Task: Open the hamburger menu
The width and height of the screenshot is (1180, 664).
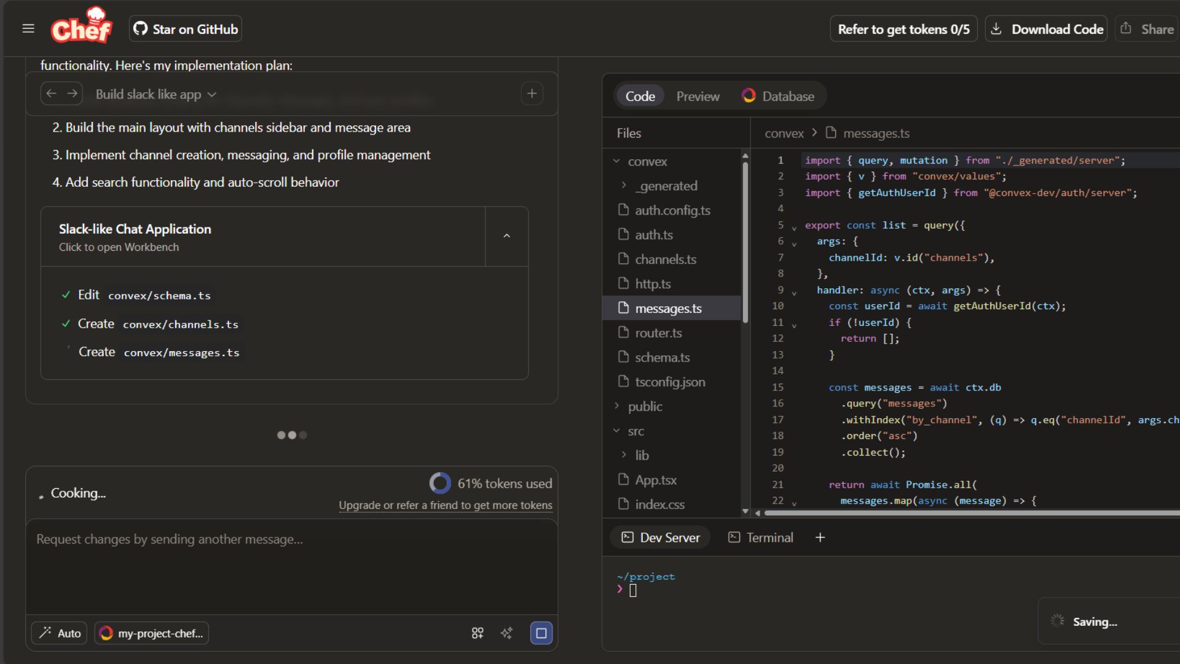Action: 28,28
